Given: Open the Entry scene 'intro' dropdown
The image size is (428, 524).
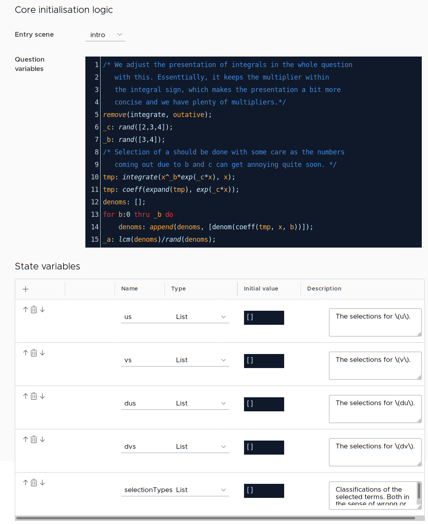Looking at the screenshot, I should (105, 35).
